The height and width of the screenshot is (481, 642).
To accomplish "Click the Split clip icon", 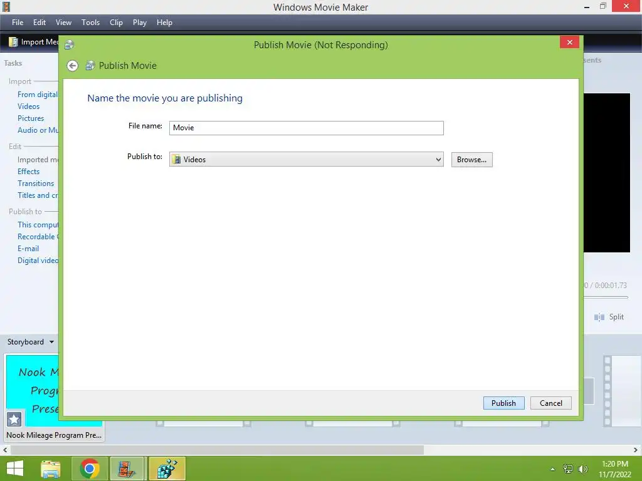I will tap(599, 317).
